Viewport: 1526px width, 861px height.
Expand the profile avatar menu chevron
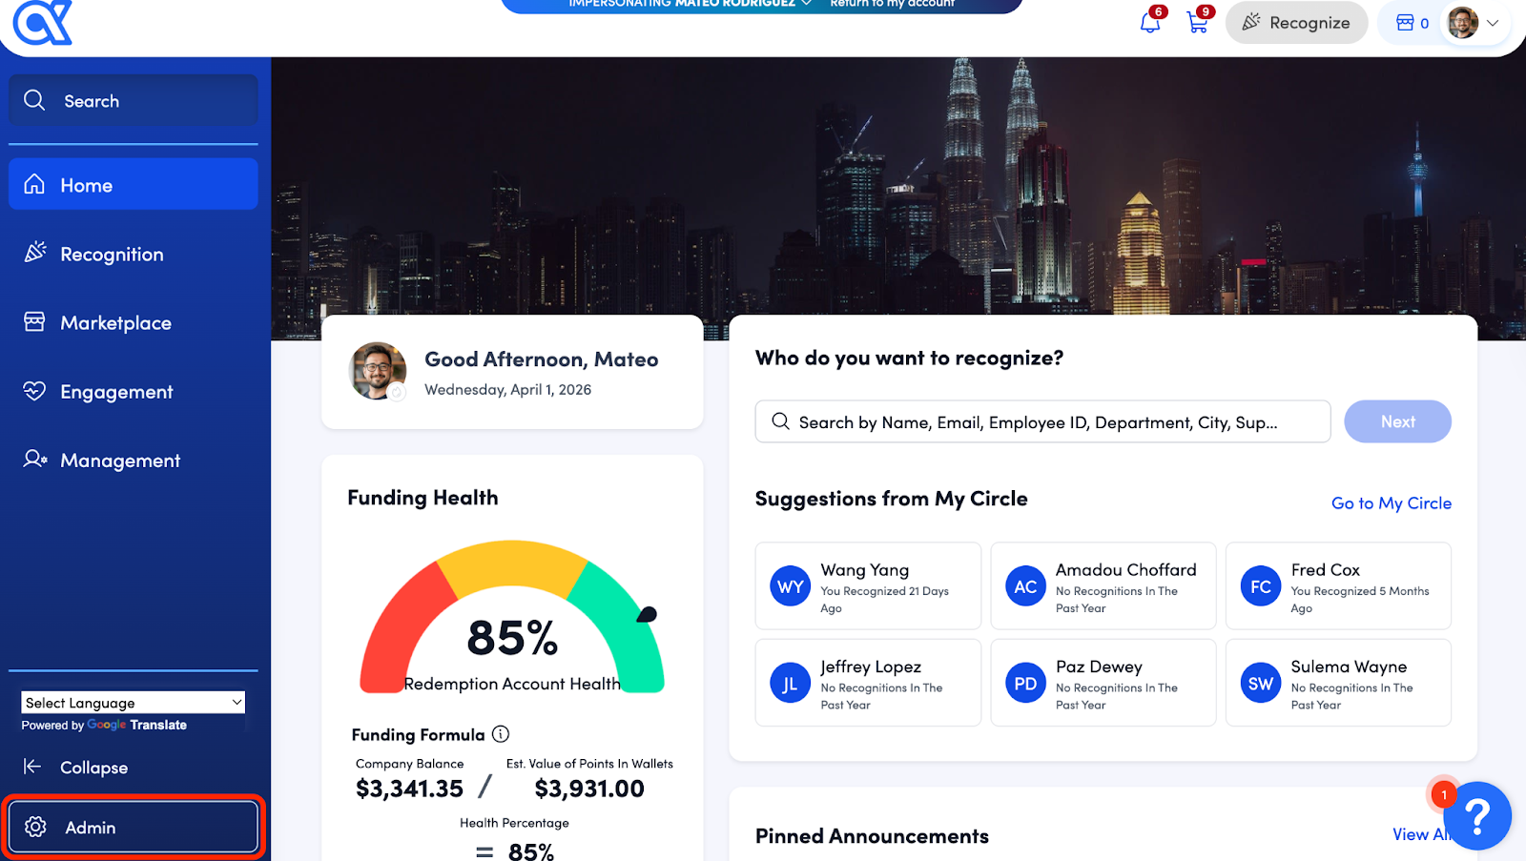tap(1494, 23)
